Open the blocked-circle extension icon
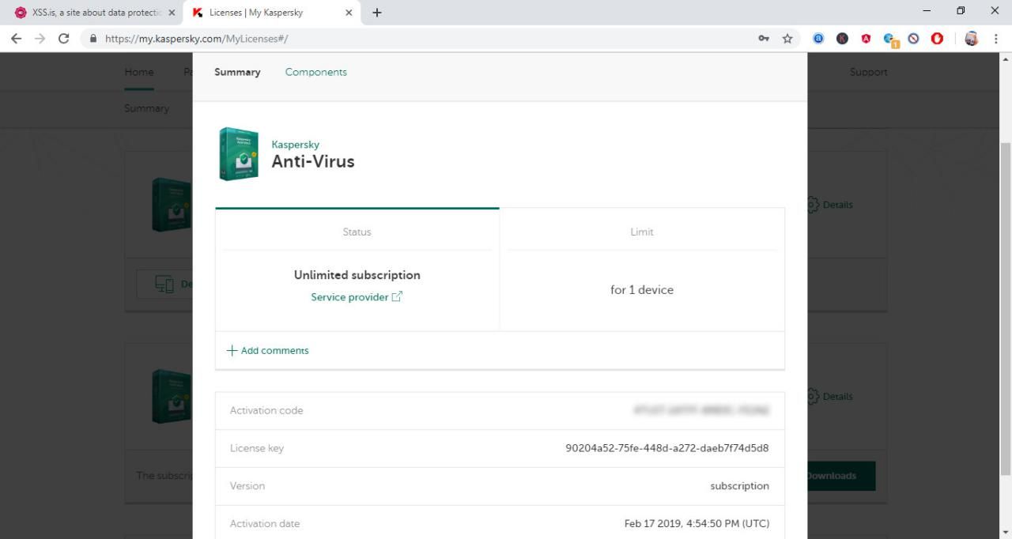This screenshot has height=539, width=1012. pos(913,38)
